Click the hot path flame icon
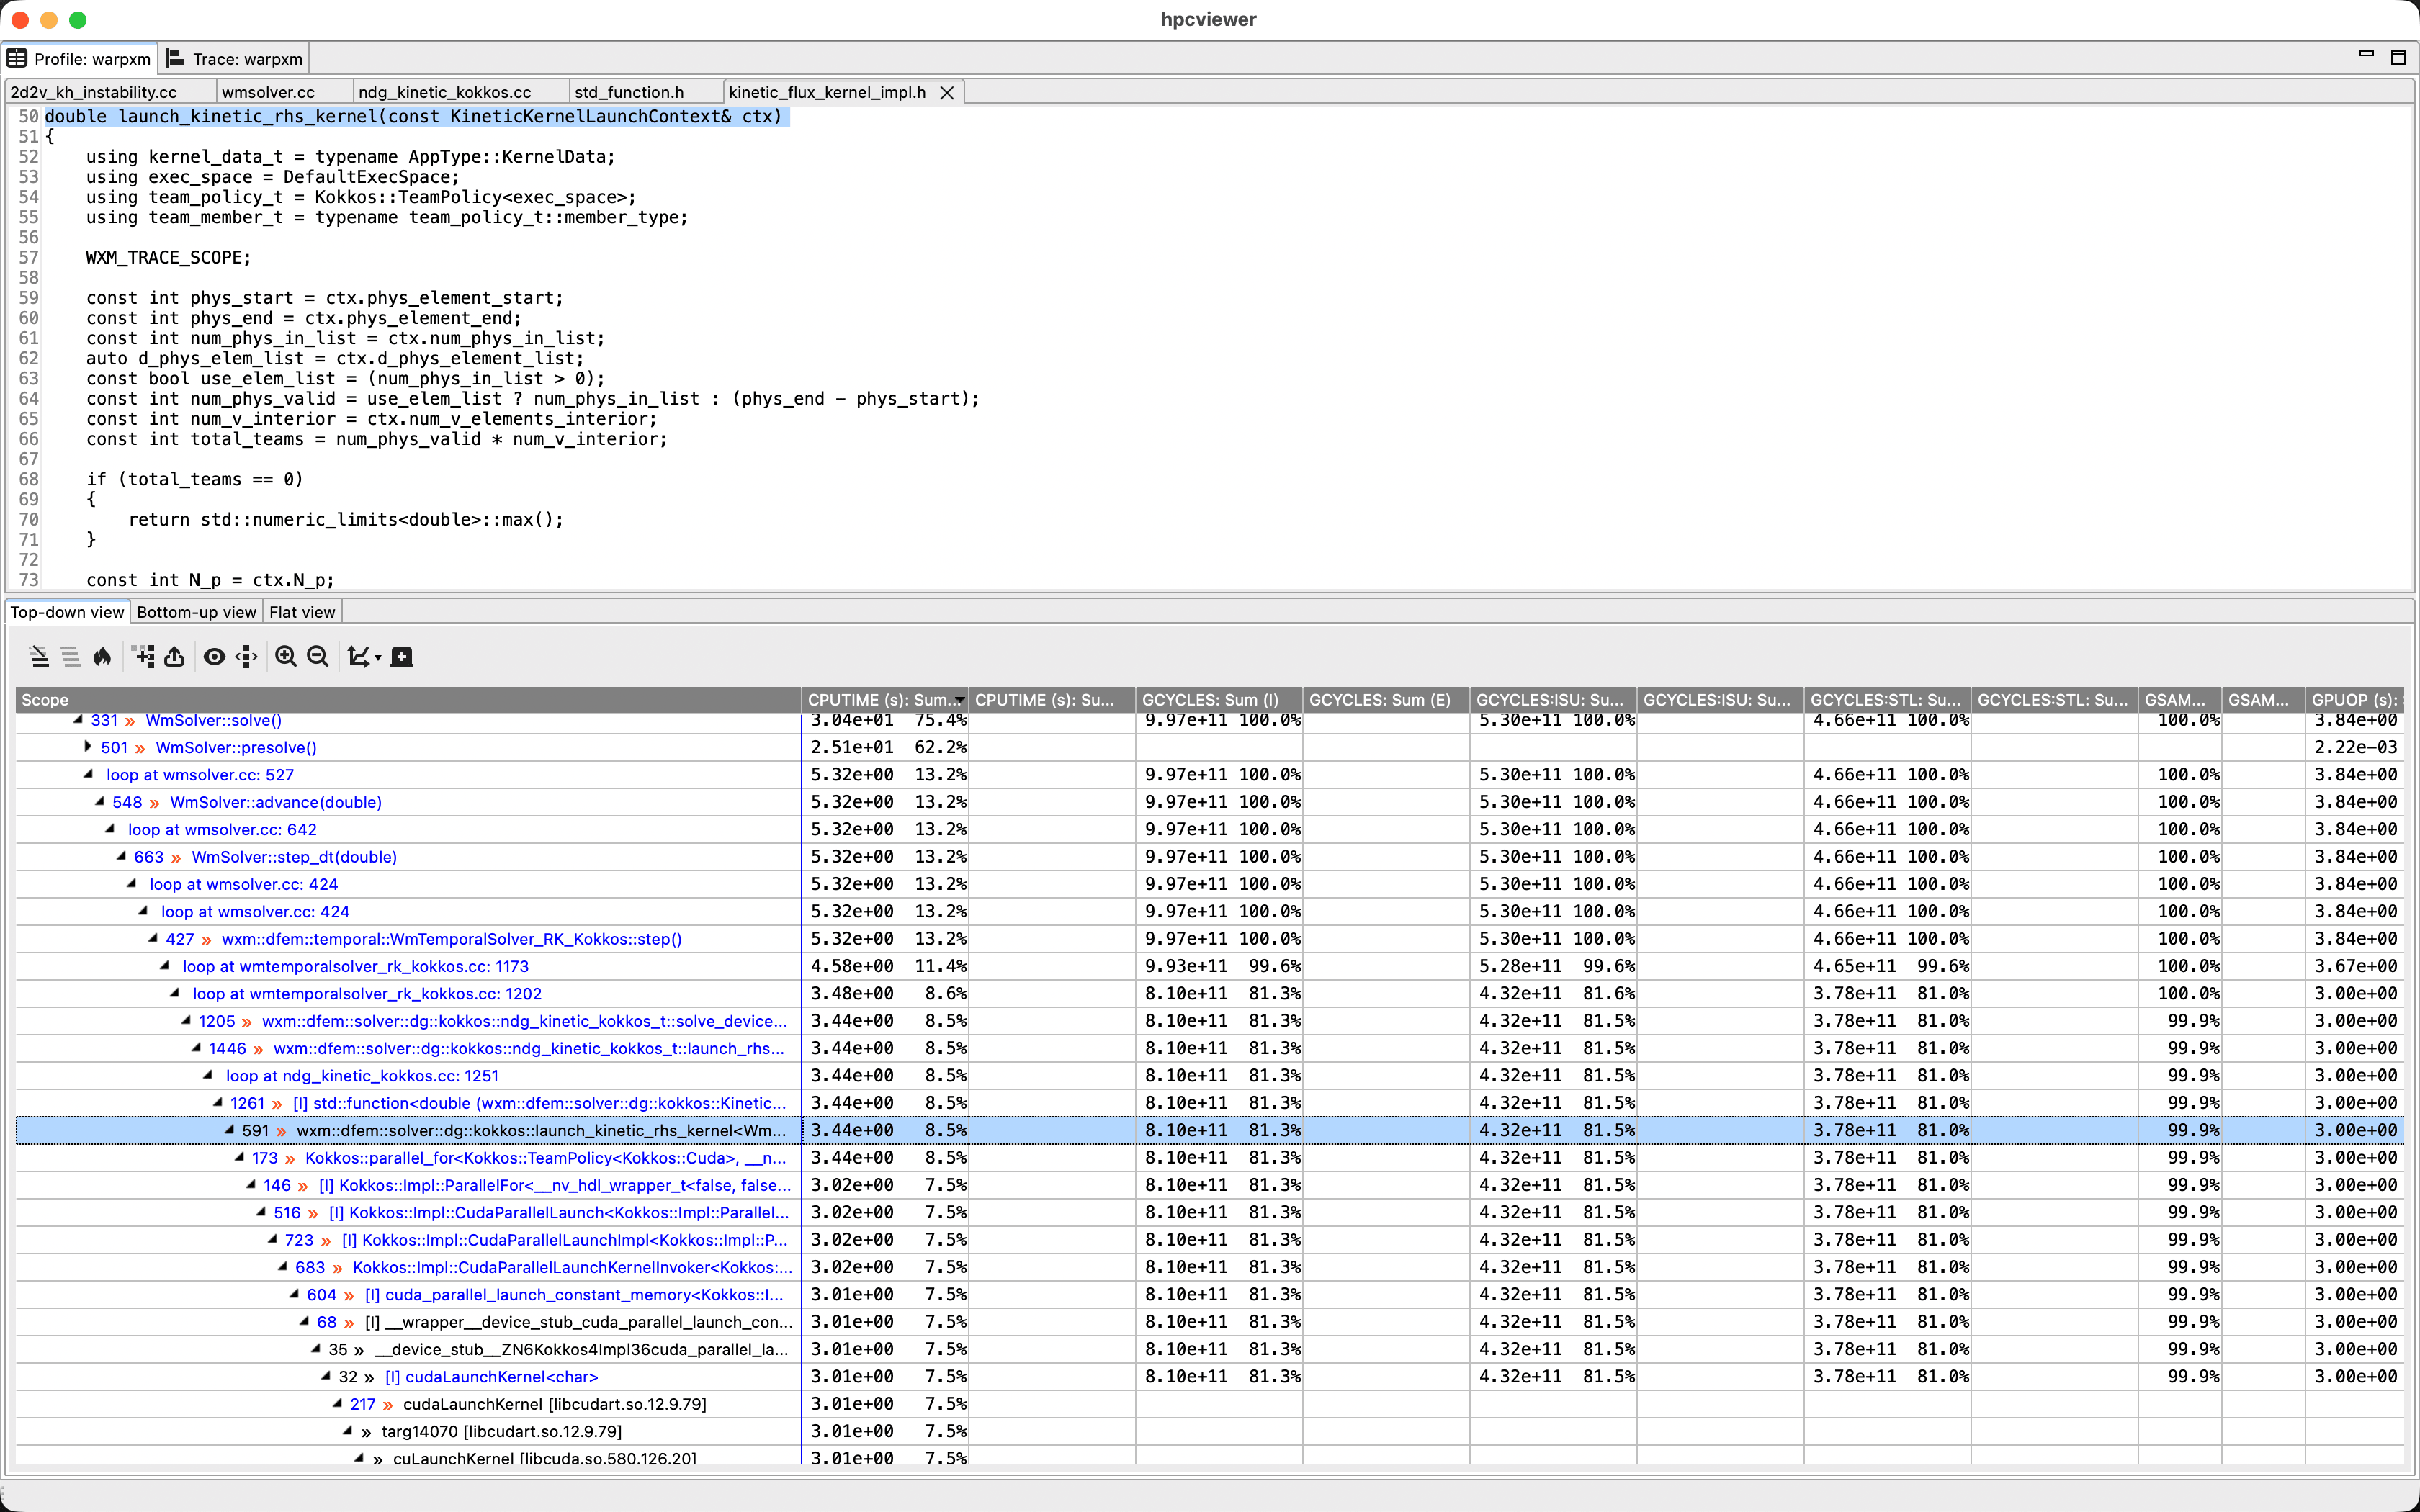Viewport: 2420px width, 1512px height. [x=102, y=657]
